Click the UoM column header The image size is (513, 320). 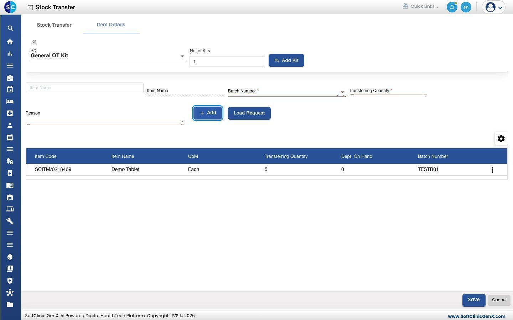click(193, 156)
